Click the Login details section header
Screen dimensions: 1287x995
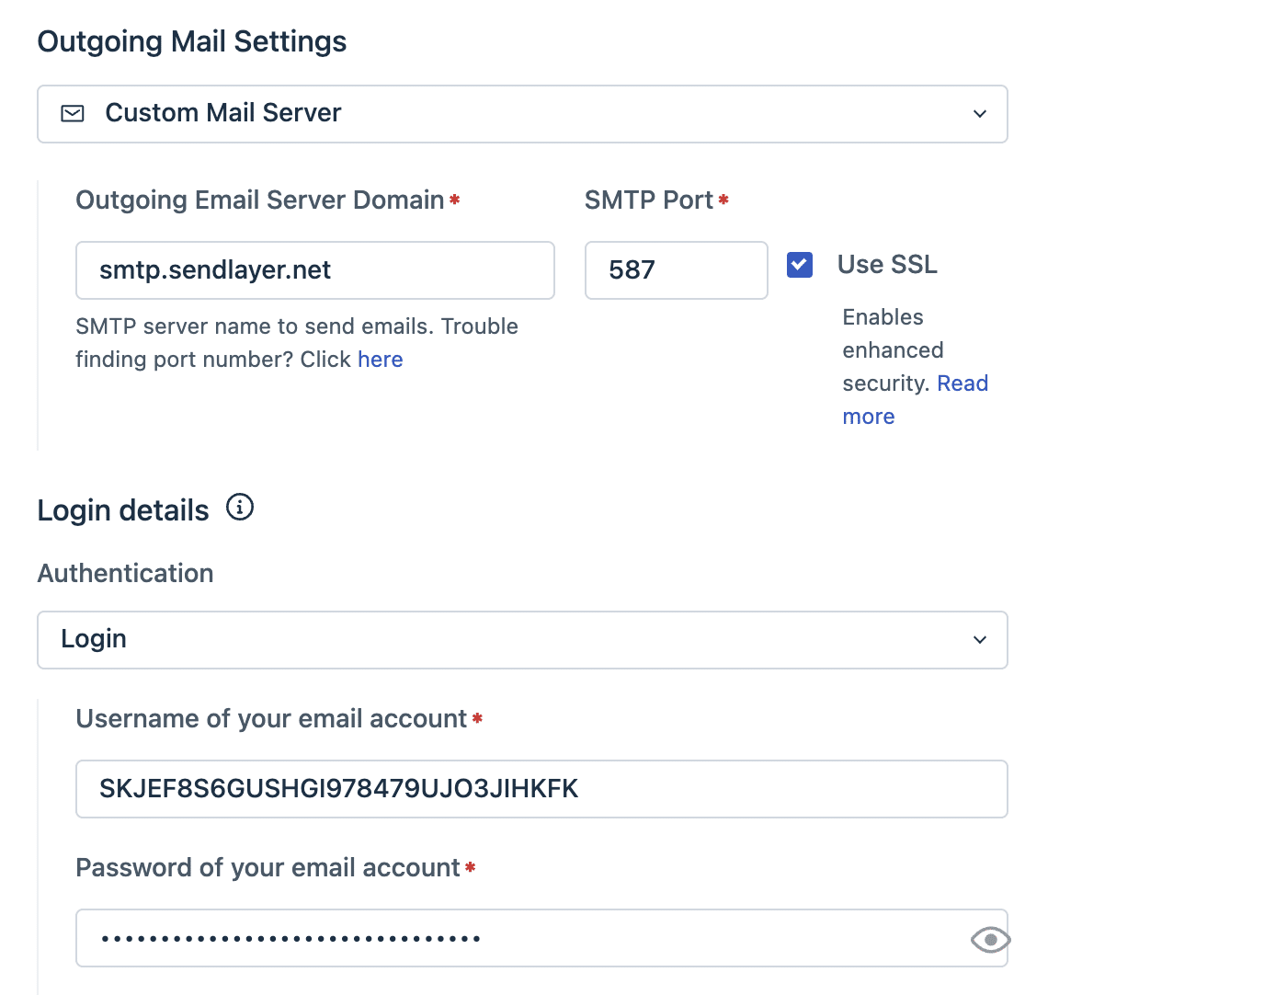[x=122, y=509]
